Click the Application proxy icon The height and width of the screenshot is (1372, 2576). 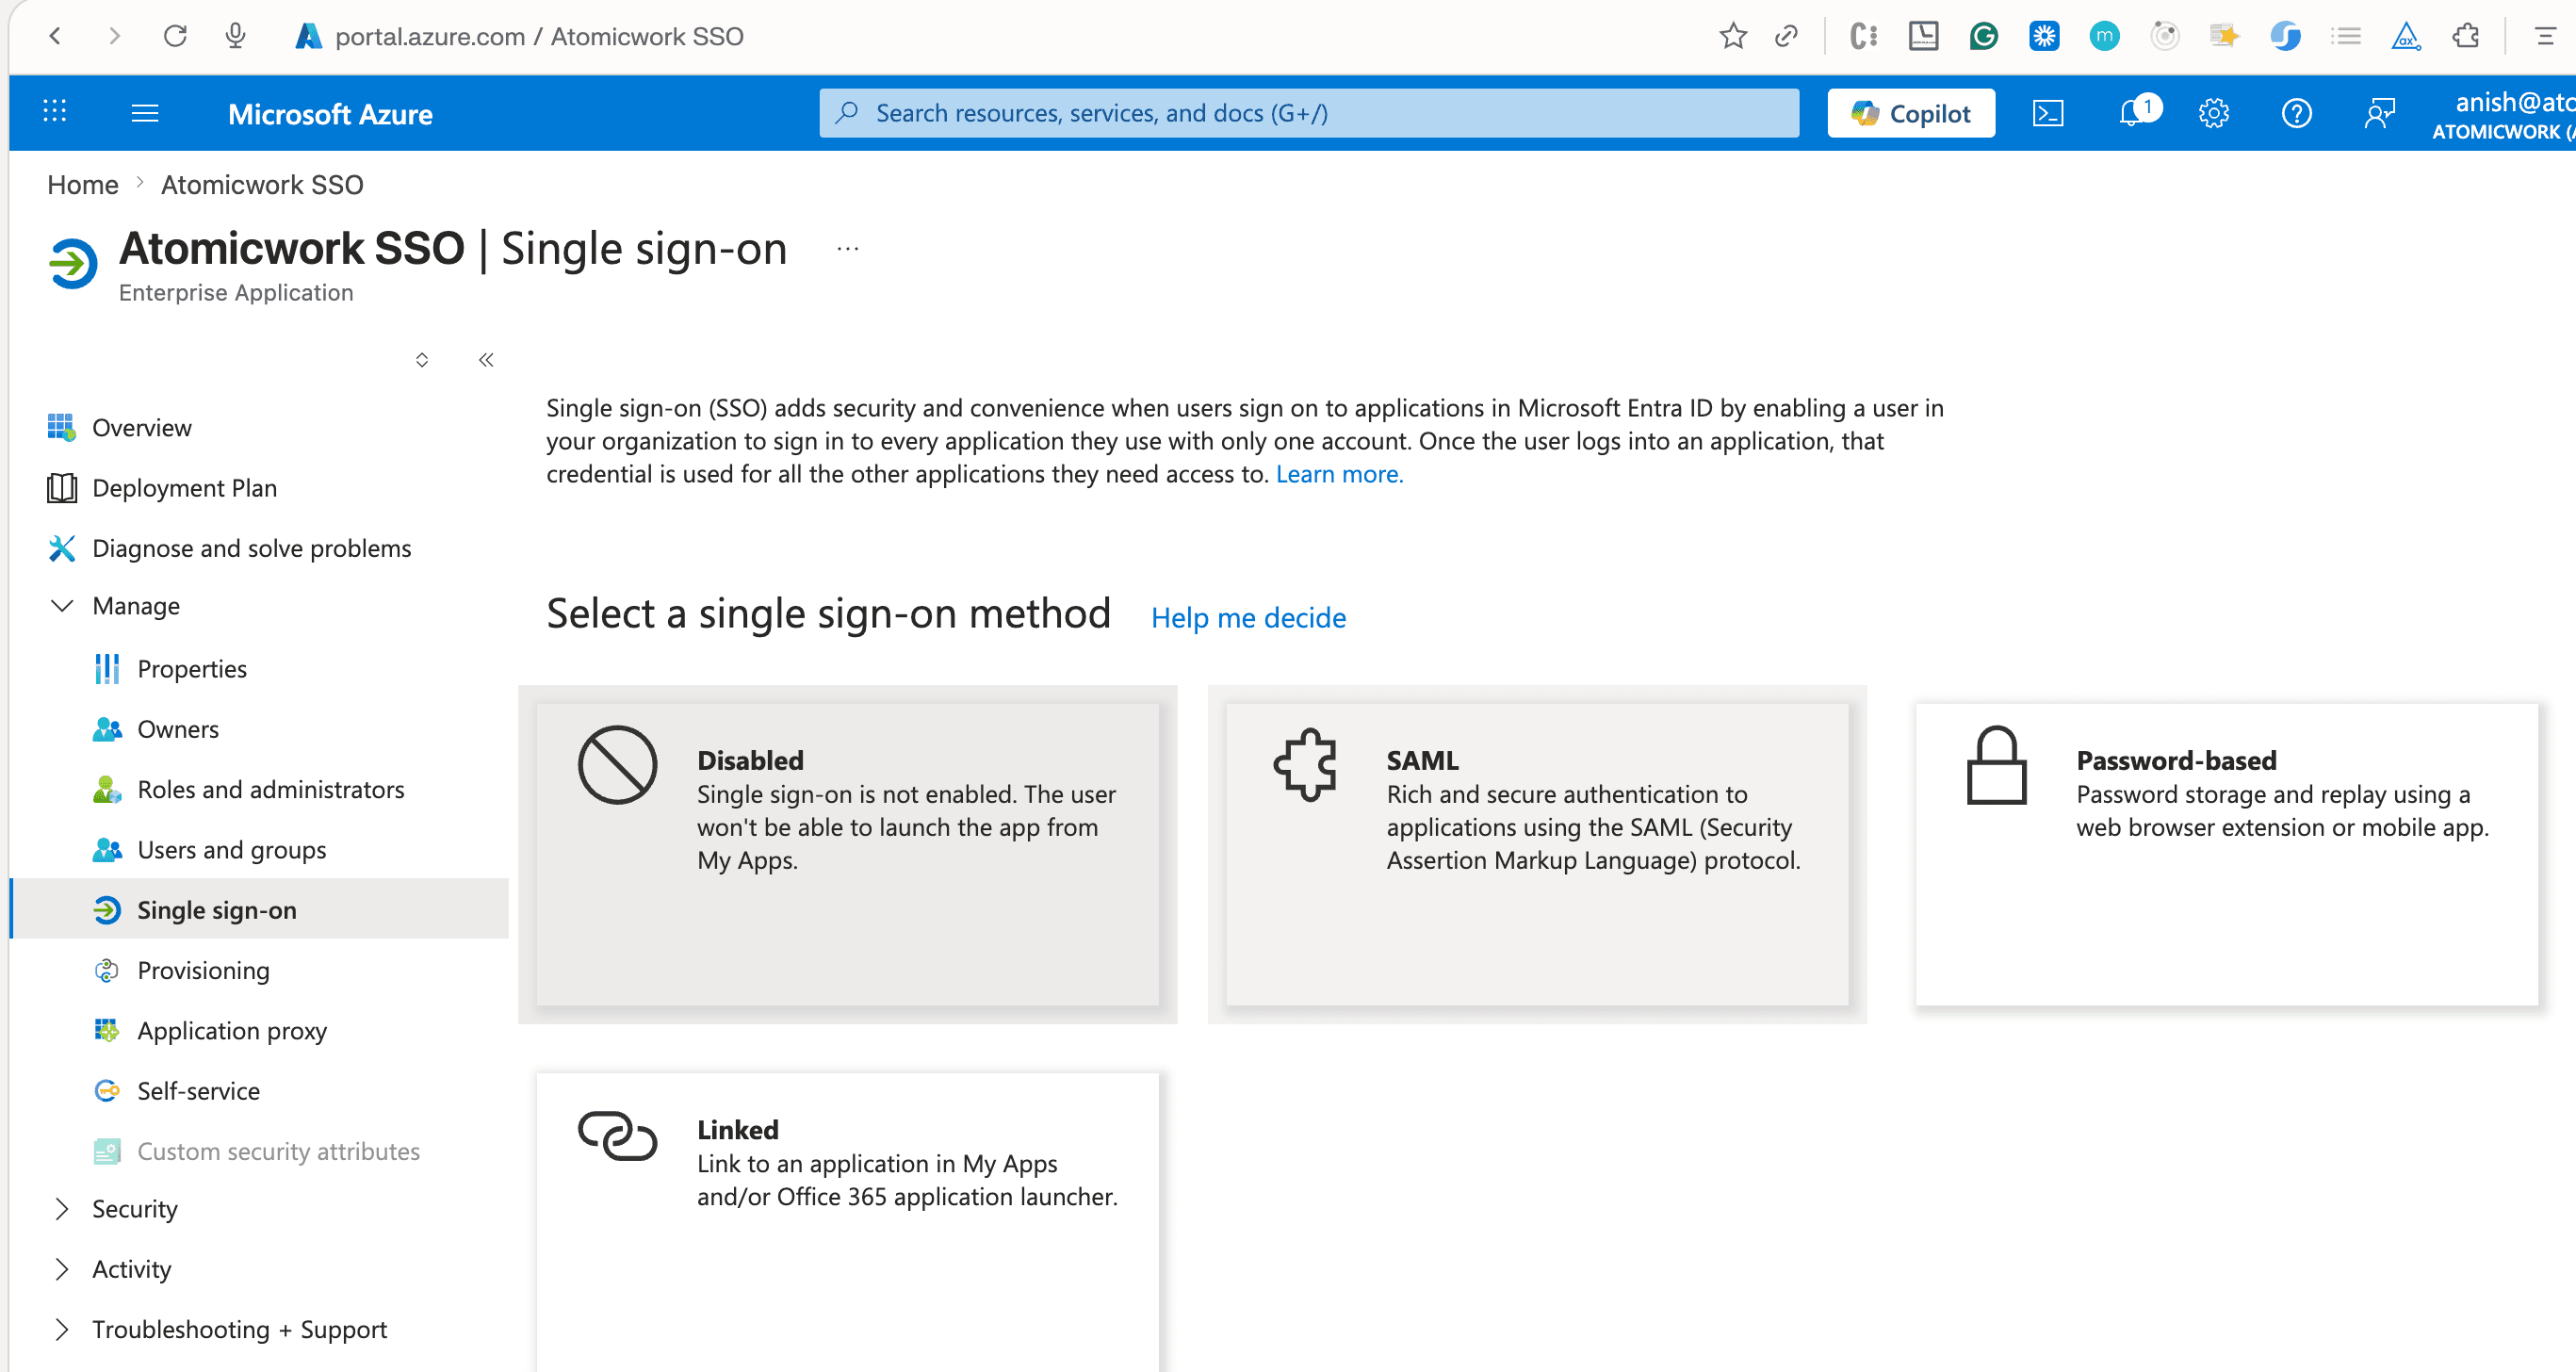coord(107,1030)
